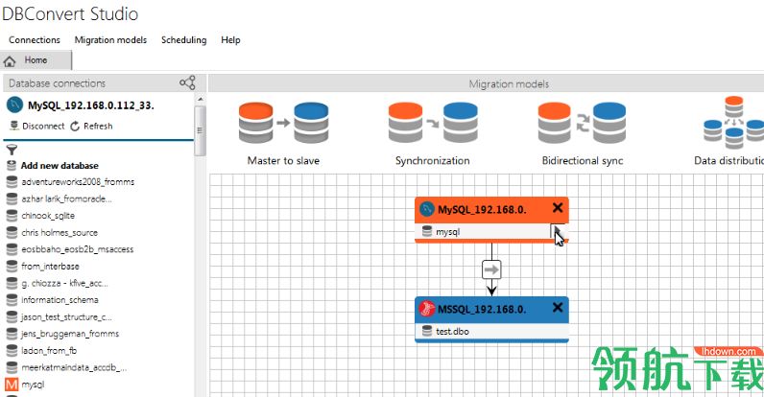Select chinook_sqlite database
The image size is (764, 397).
[x=48, y=216]
